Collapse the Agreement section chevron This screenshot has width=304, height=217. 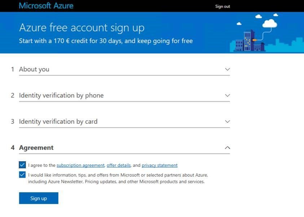coord(228,148)
